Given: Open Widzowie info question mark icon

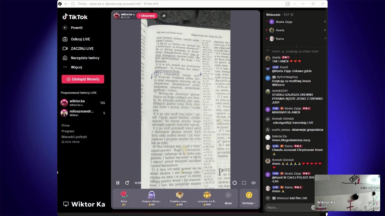Looking at the screenshot, I should [292, 15].
